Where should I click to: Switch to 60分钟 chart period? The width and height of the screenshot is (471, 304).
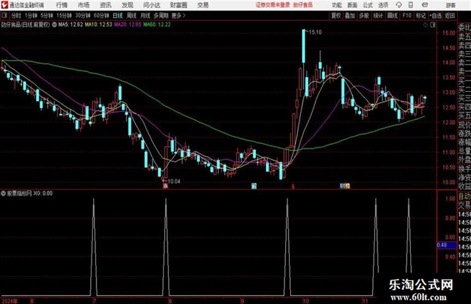point(101,15)
